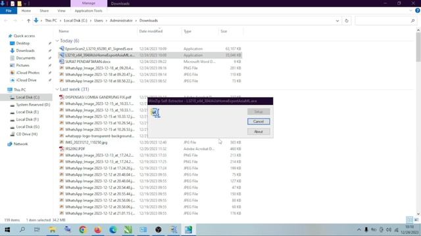Launch Firefox from taskbar

click(98, 229)
